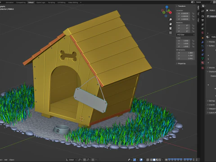Image resolution: width=216 pixels, height=162 pixels.
Task: Open the Object properties orange square tab
Action: 202,38
